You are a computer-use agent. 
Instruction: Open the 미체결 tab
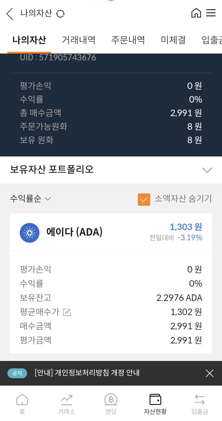[173, 40]
